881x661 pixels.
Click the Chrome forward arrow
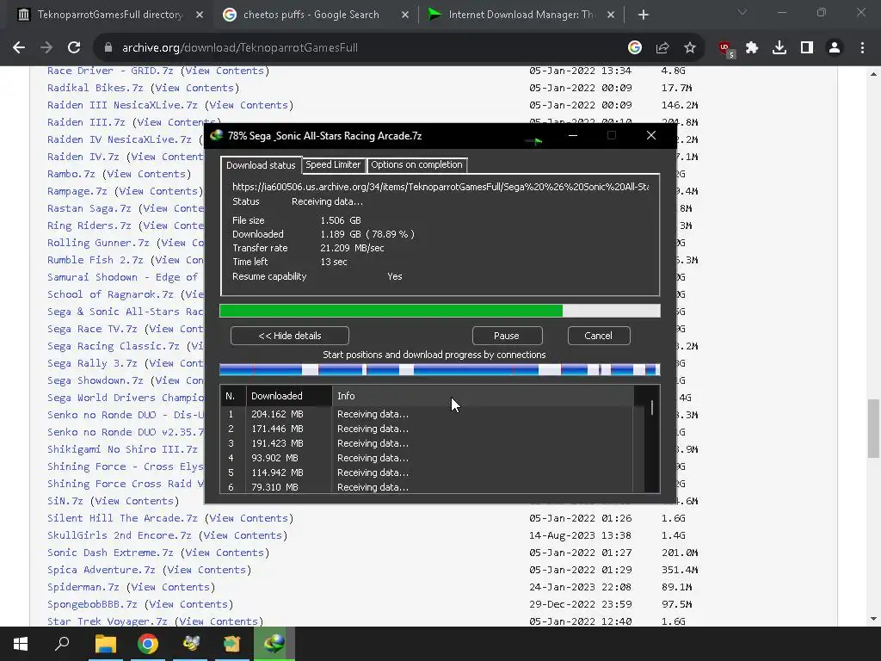pos(46,48)
